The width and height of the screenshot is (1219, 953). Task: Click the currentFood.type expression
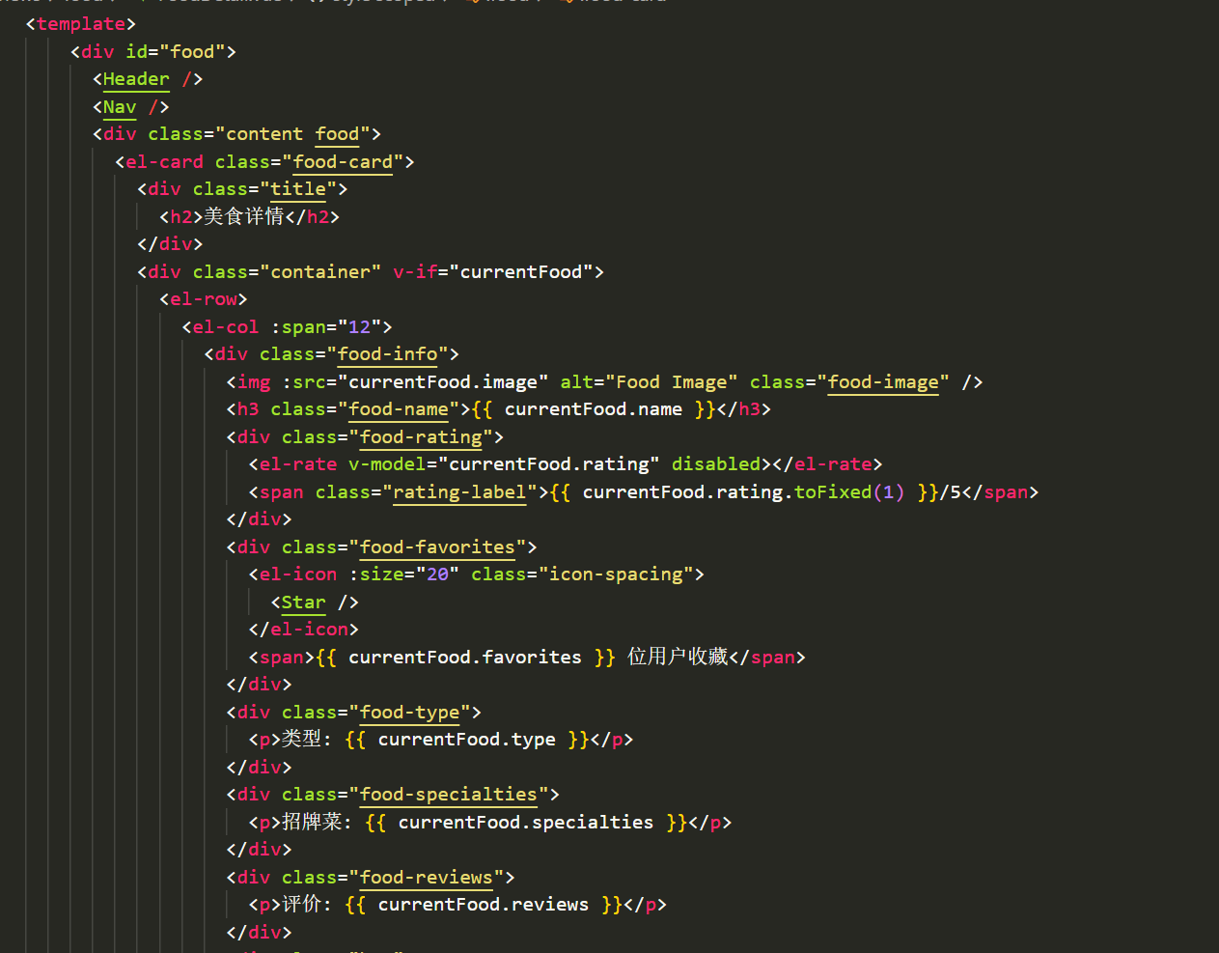coord(466,740)
